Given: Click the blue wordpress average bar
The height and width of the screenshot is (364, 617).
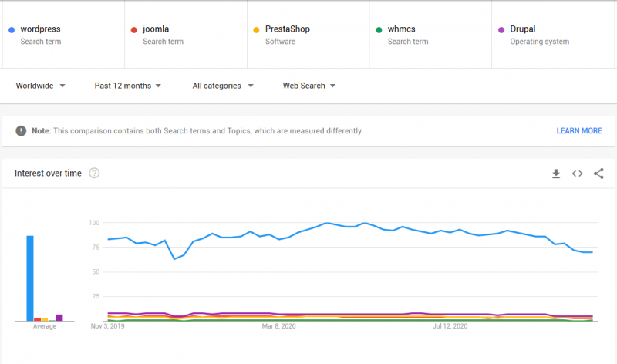Looking at the screenshot, I should pos(30,278).
